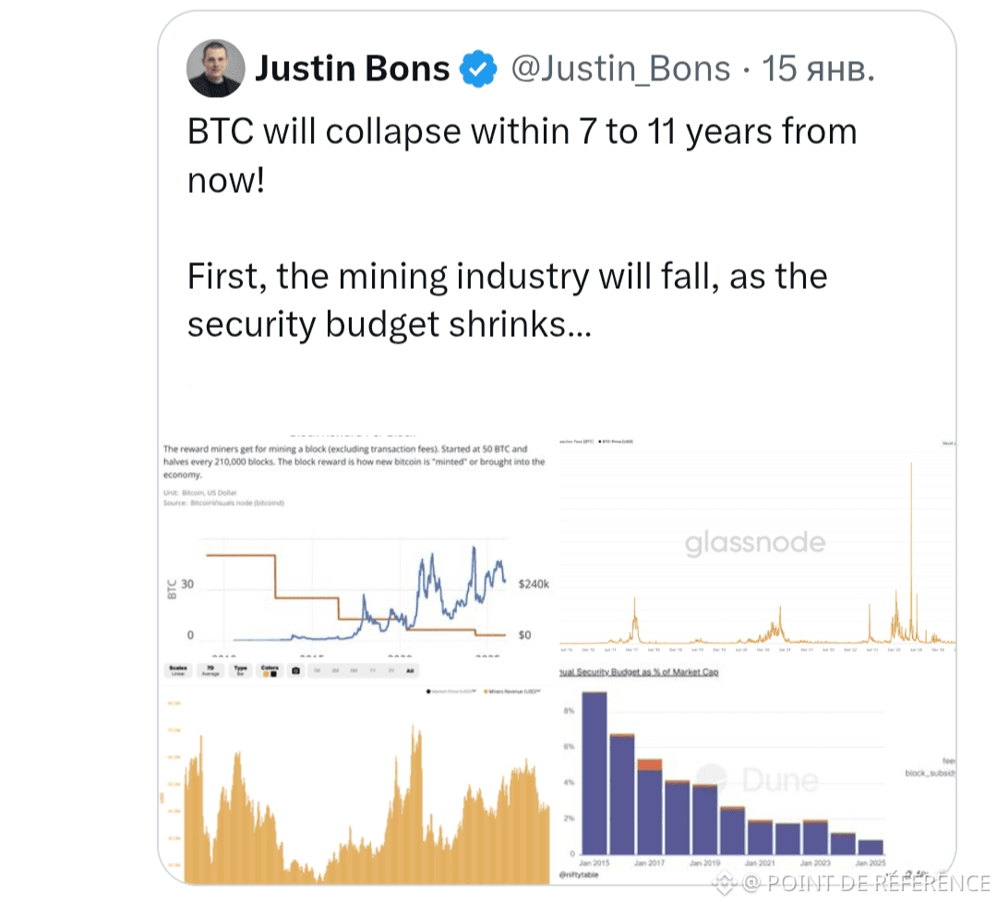The width and height of the screenshot is (997, 906).
Task: Click Justin Bons' profile avatar
Action: click(216, 68)
